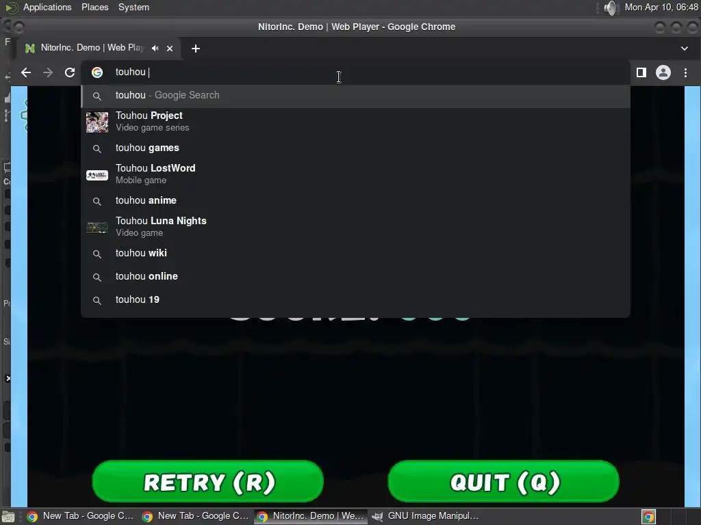This screenshot has height=525, width=701.
Task: Select the 'touhou - Google Search' suggestion
Action: coord(355,96)
